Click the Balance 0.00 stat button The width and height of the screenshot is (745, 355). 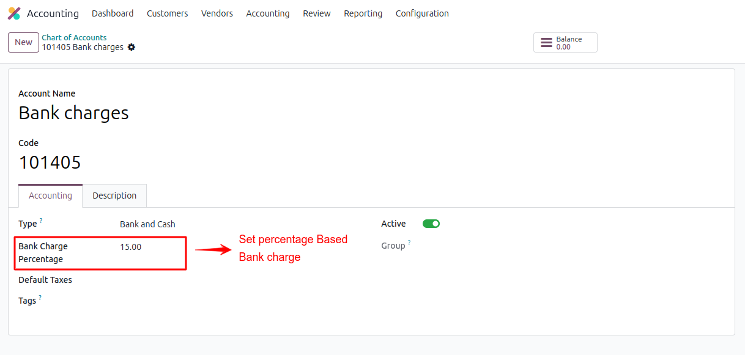tap(565, 43)
